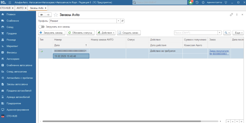
Task: Click Загрузить заказы button
Action: click(x=52, y=33)
